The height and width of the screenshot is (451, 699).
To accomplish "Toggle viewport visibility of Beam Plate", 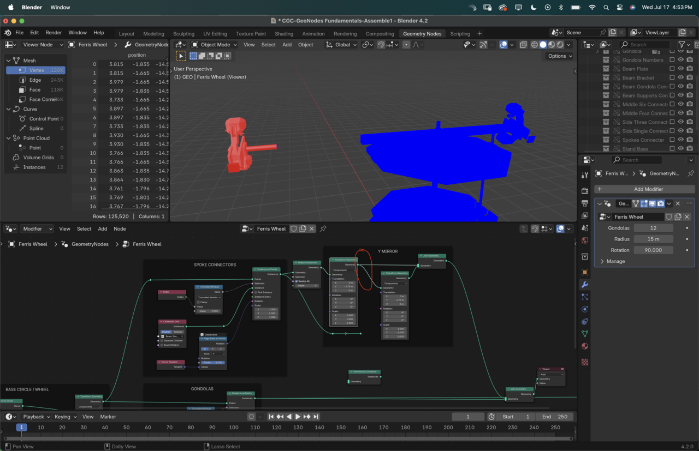I will pyautogui.click(x=681, y=69).
